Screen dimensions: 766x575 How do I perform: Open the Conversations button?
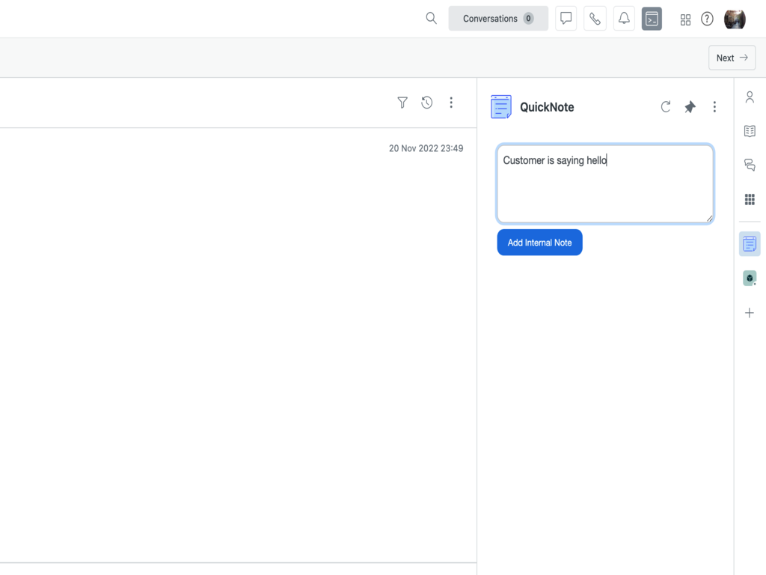(x=498, y=19)
